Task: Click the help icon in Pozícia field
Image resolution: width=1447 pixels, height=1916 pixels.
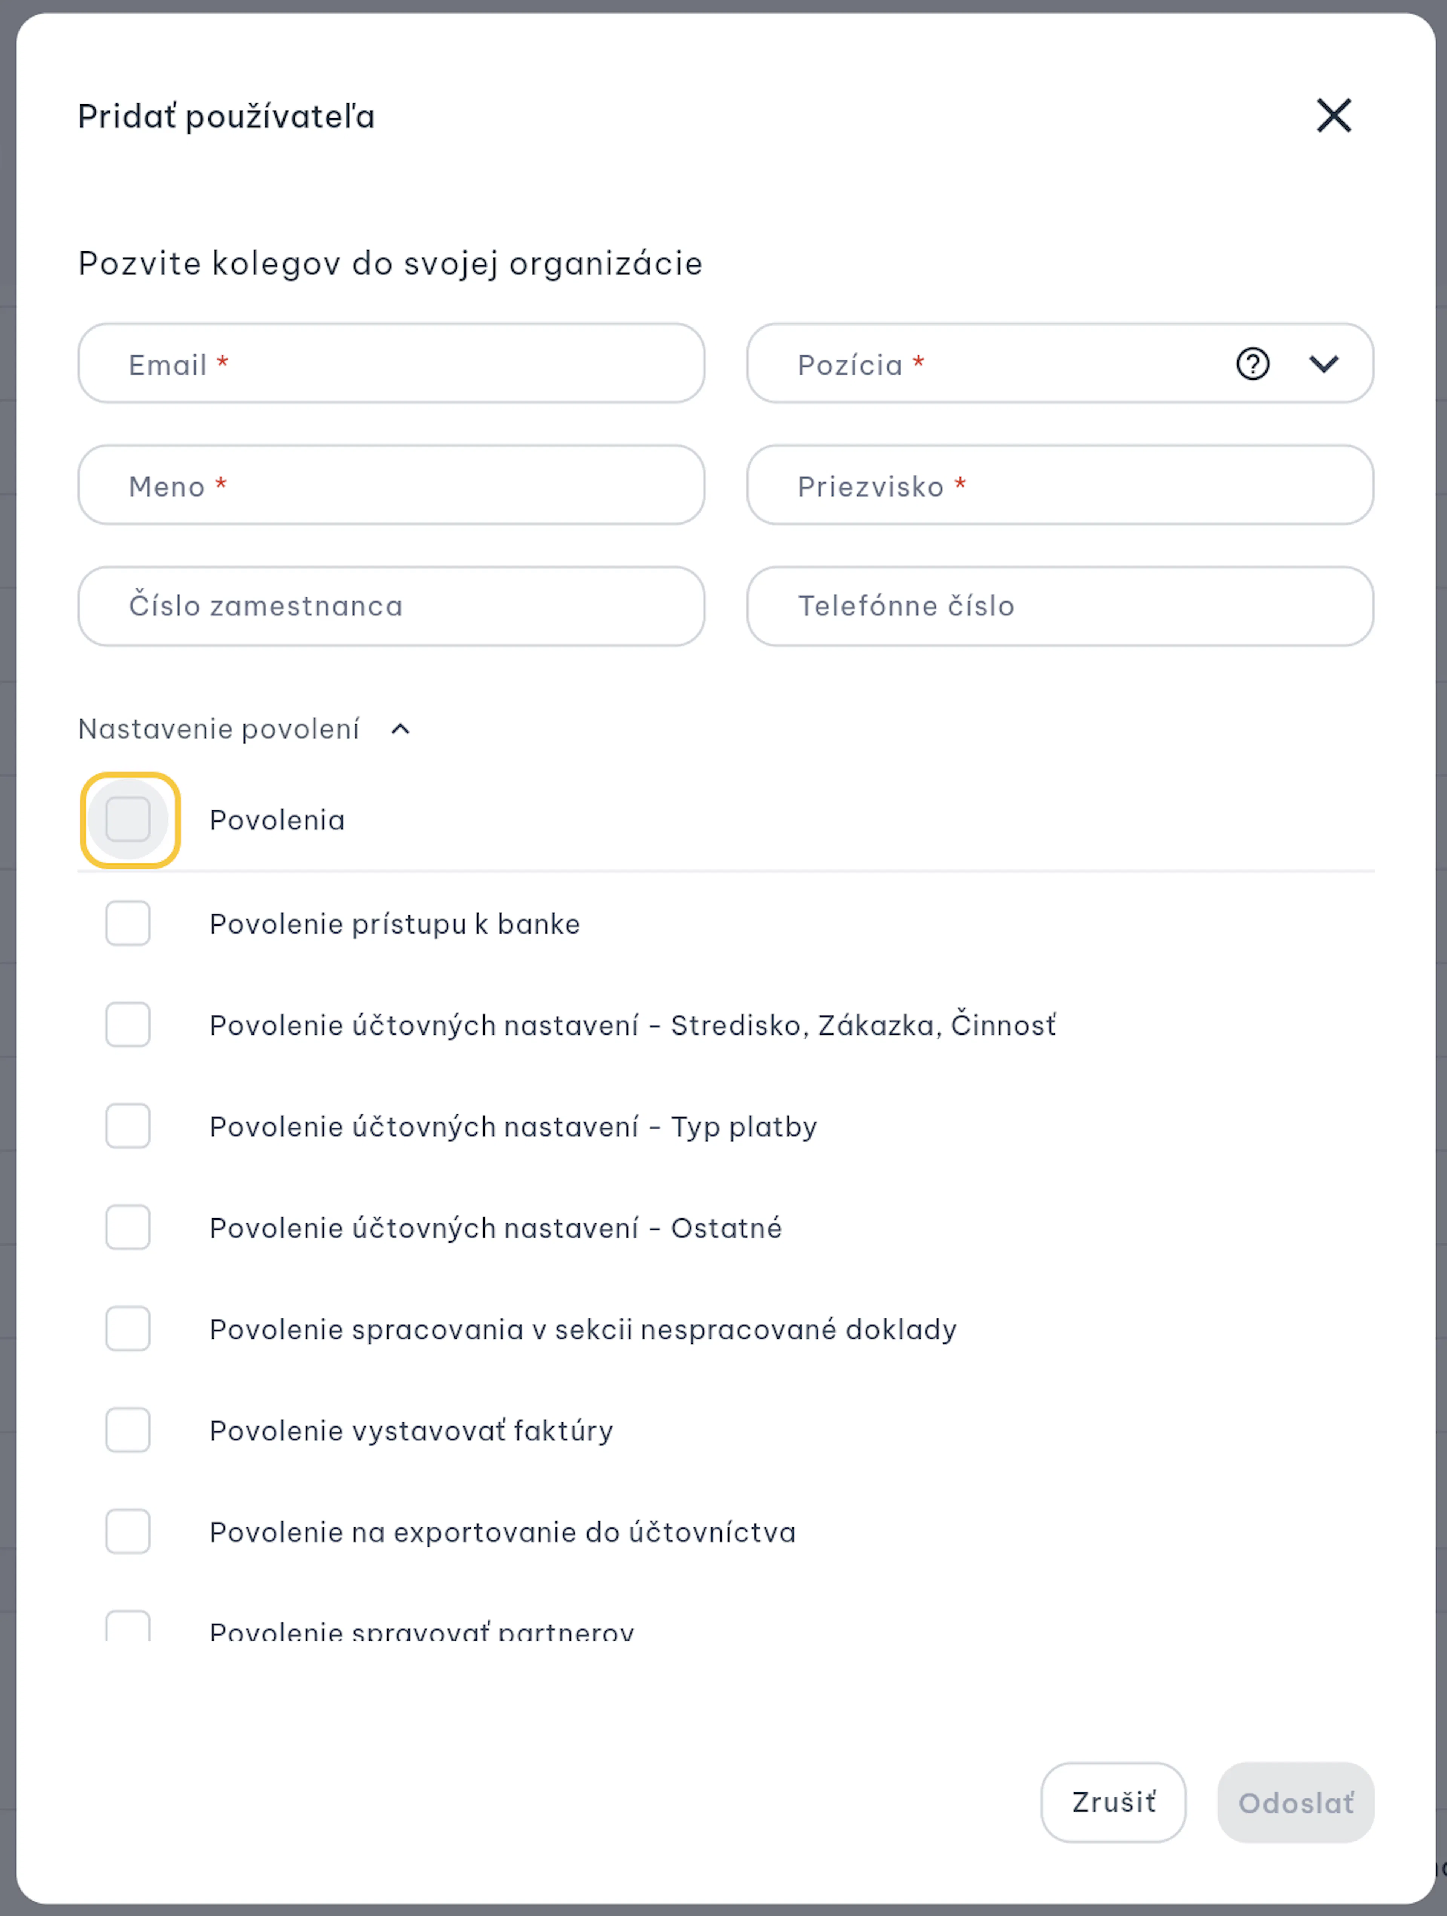Action: coord(1252,364)
